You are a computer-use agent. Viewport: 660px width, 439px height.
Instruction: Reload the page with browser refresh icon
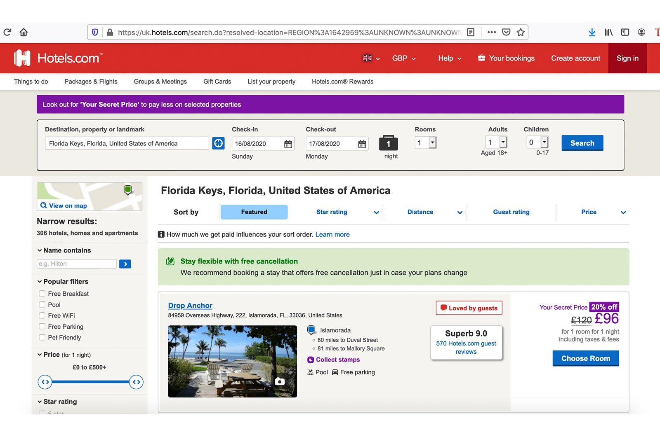[7, 32]
